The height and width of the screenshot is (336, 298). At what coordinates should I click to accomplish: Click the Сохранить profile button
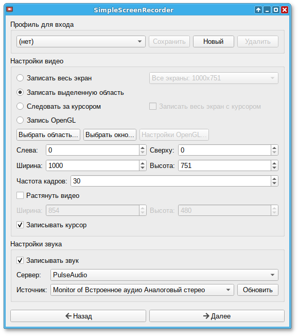tap(169, 41)
